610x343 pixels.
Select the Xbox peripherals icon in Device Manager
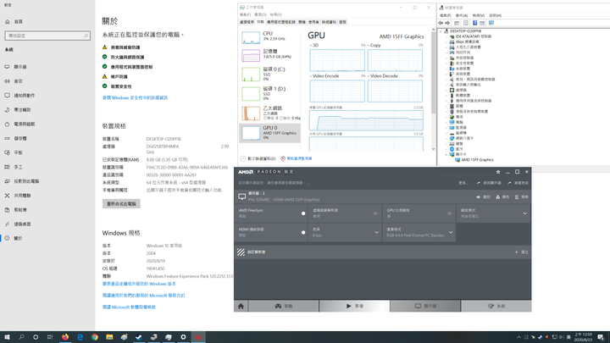coord(452,41)
